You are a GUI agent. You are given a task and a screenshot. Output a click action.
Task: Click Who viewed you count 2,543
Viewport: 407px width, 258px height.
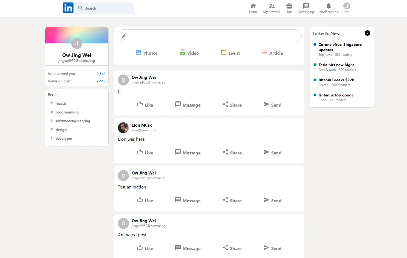(x=101, y=74)
